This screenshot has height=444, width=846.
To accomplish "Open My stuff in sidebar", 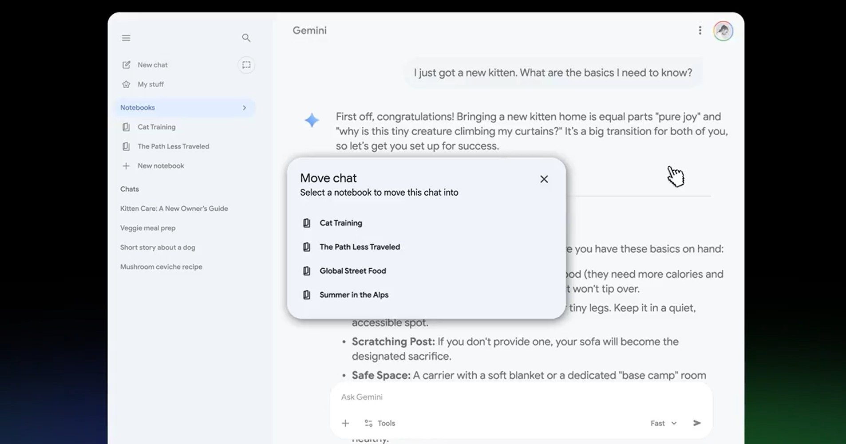I will click(150, 84).
